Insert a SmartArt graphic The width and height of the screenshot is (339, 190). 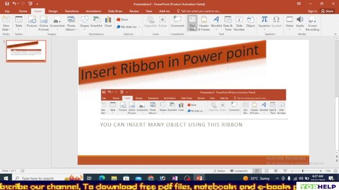coord(96,22)
